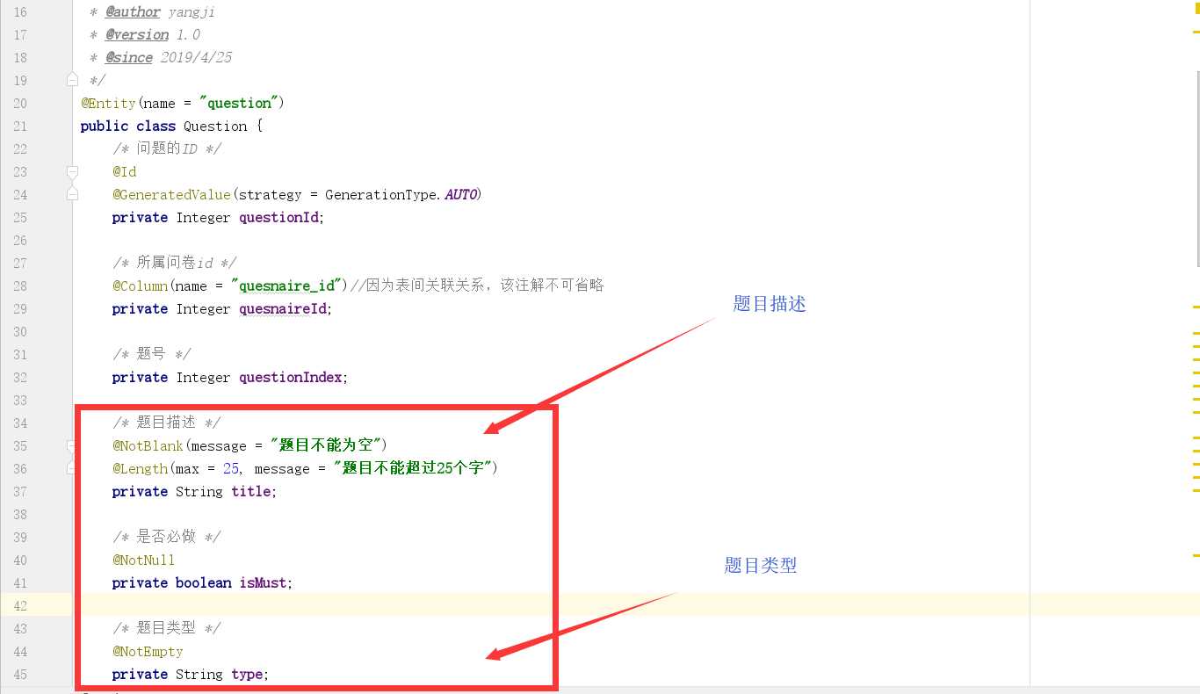Click the @author tag in the Javadoc
This screenshot has width=1200, height=694.
(x=133, y=11)
